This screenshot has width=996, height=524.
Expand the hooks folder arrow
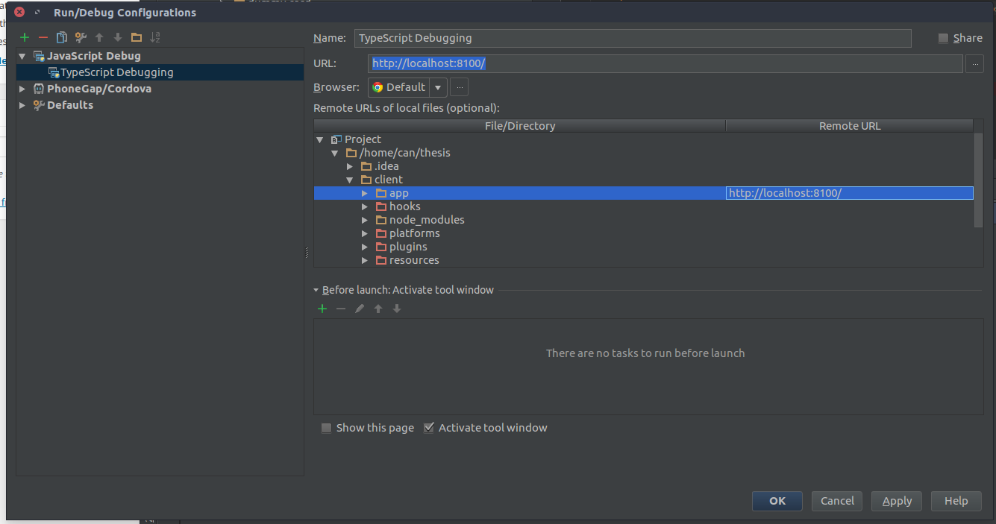365,206
